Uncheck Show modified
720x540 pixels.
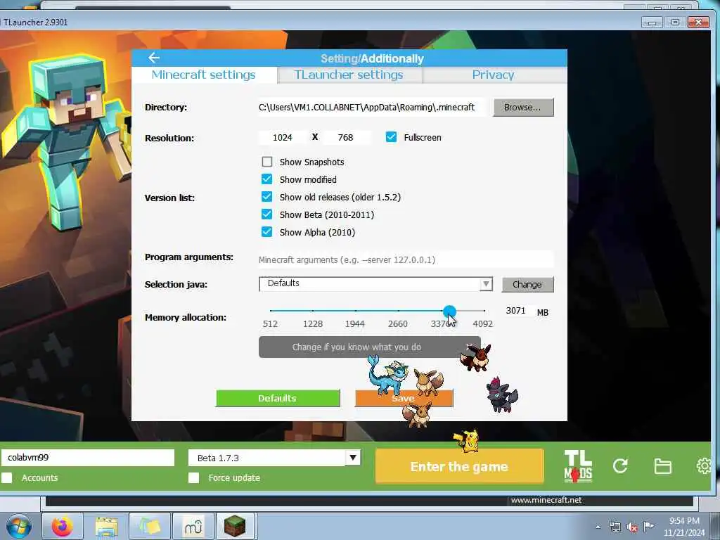point(266,179)
